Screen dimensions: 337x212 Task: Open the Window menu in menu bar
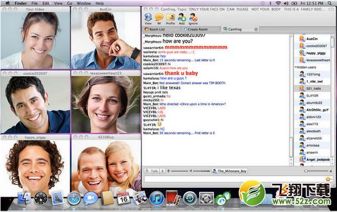pyautogui.click(x=84, y=3)
